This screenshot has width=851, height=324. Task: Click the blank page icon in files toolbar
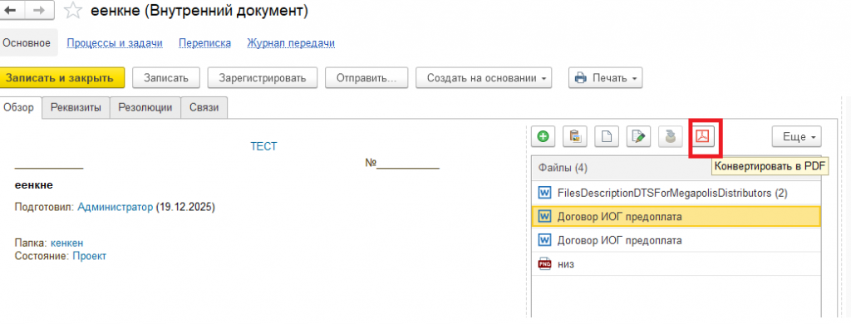coord(606,137)
